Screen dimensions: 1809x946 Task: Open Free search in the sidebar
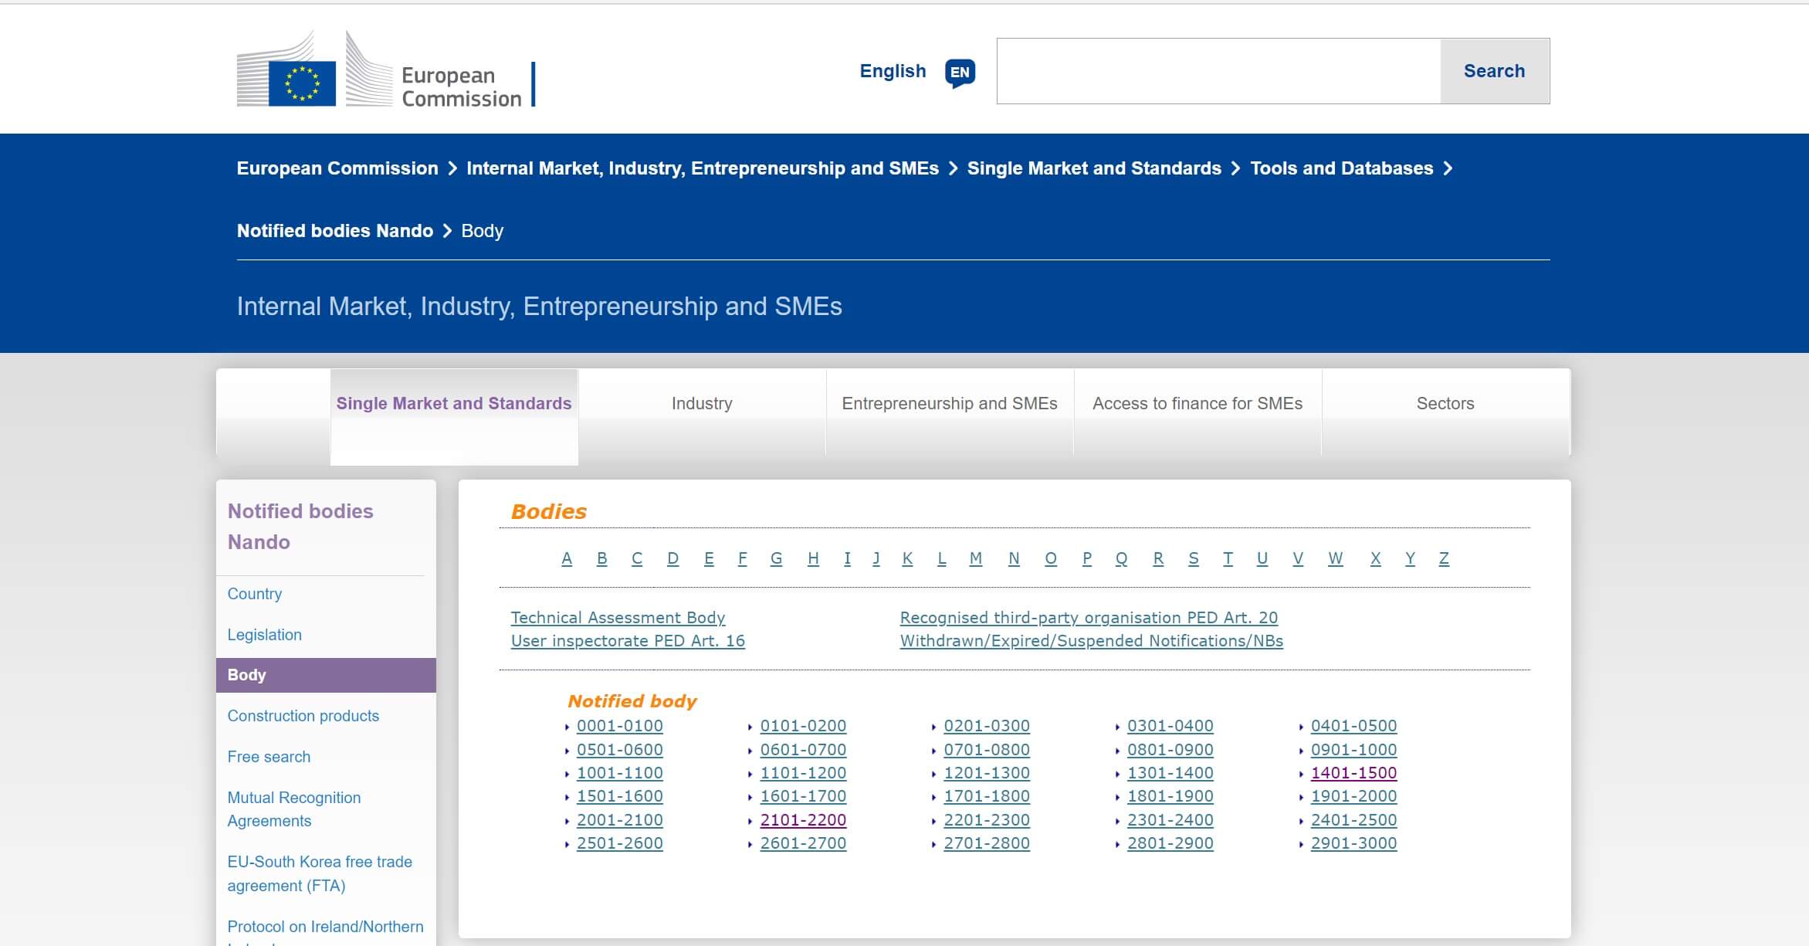[x=269, y=757]
